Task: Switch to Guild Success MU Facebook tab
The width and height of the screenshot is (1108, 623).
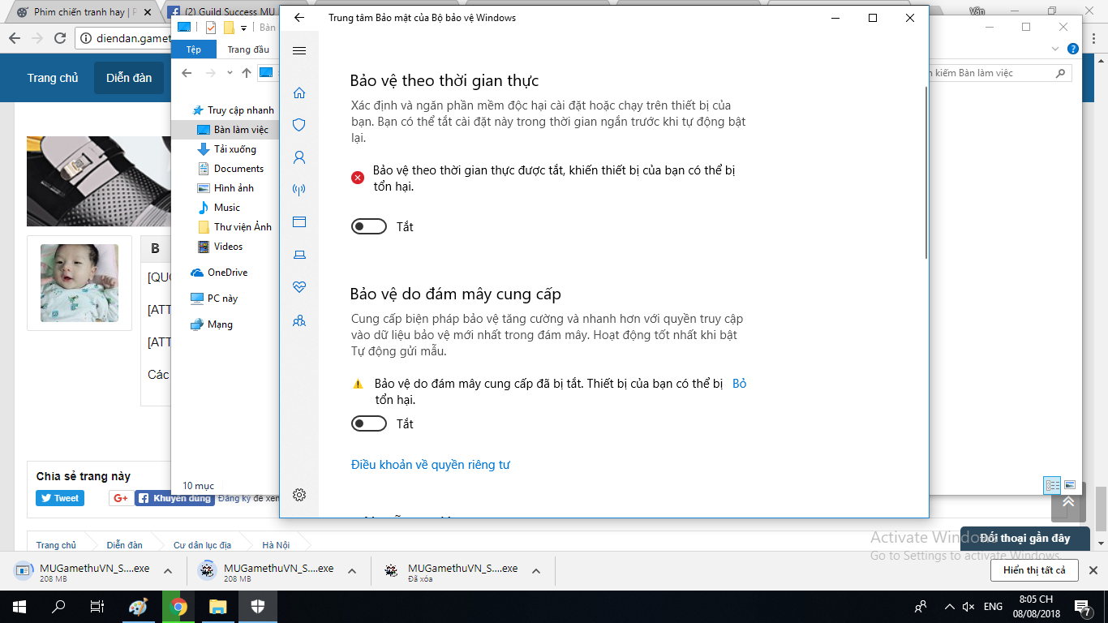Action: (x=221, y=12)
